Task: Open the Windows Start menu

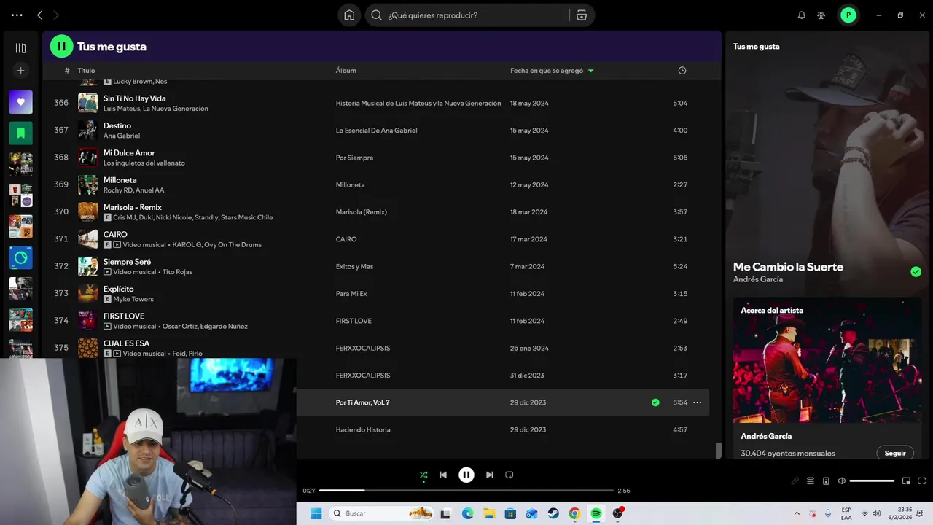Action: click(316, 513)
